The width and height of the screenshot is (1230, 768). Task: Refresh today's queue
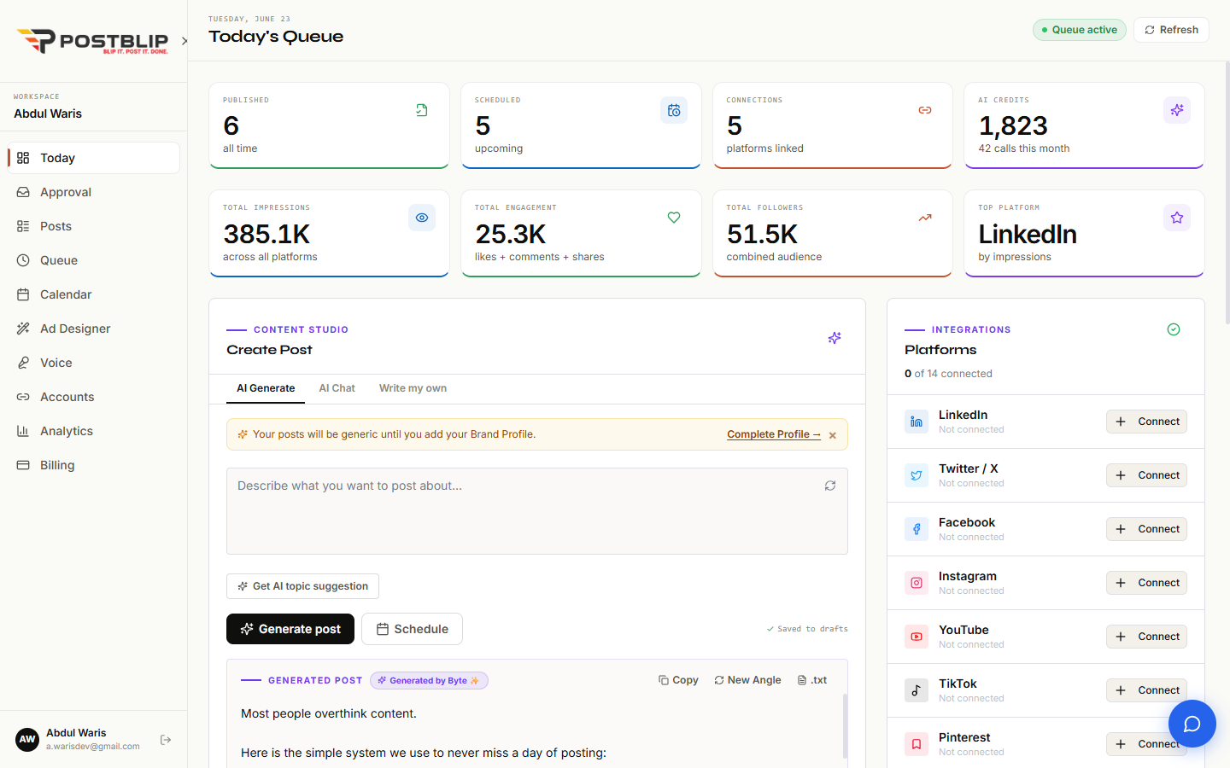tap(1171, 30)
